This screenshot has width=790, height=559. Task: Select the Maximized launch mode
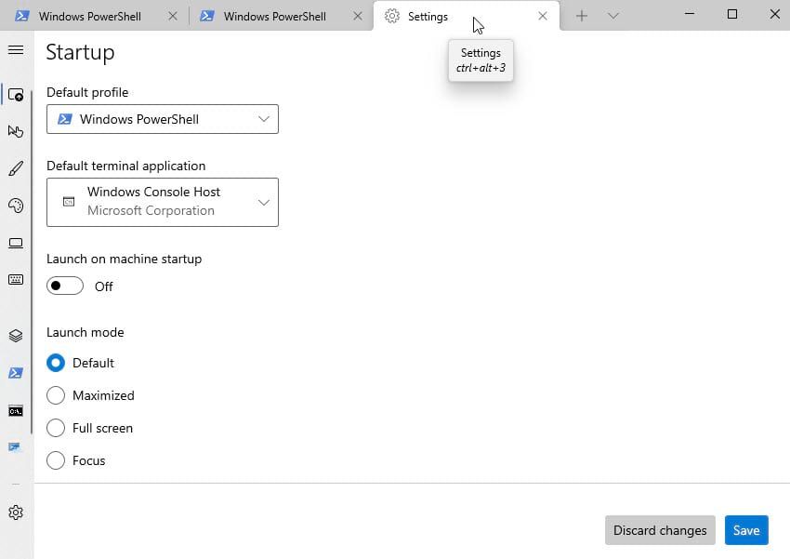pyautogui.click(x=56, y=395)
